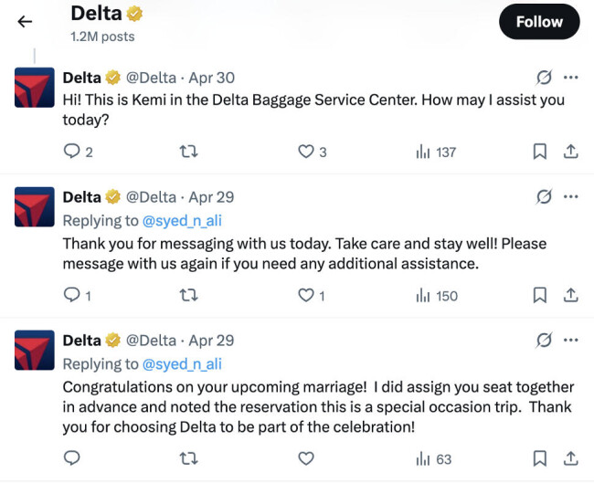594x483 pixels.
Task: Open more menu on "Thank you for messaging" post
Action: [x=571, y=196]
